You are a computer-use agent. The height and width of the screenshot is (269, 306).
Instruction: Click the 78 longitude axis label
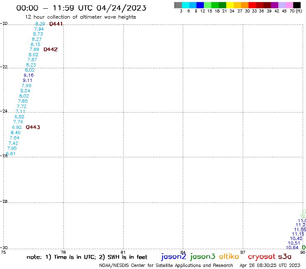click(63, 252)
